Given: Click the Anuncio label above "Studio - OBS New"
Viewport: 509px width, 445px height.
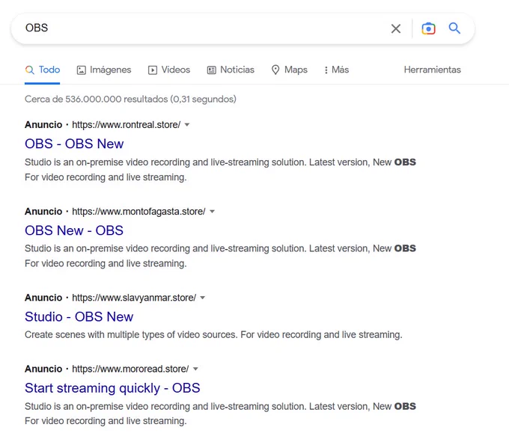Looking at the screenshot, I should pos(43,298).
